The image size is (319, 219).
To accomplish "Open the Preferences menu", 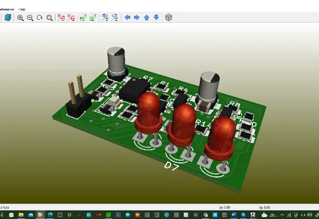I will pyautogui.click(x=7, y=9).
